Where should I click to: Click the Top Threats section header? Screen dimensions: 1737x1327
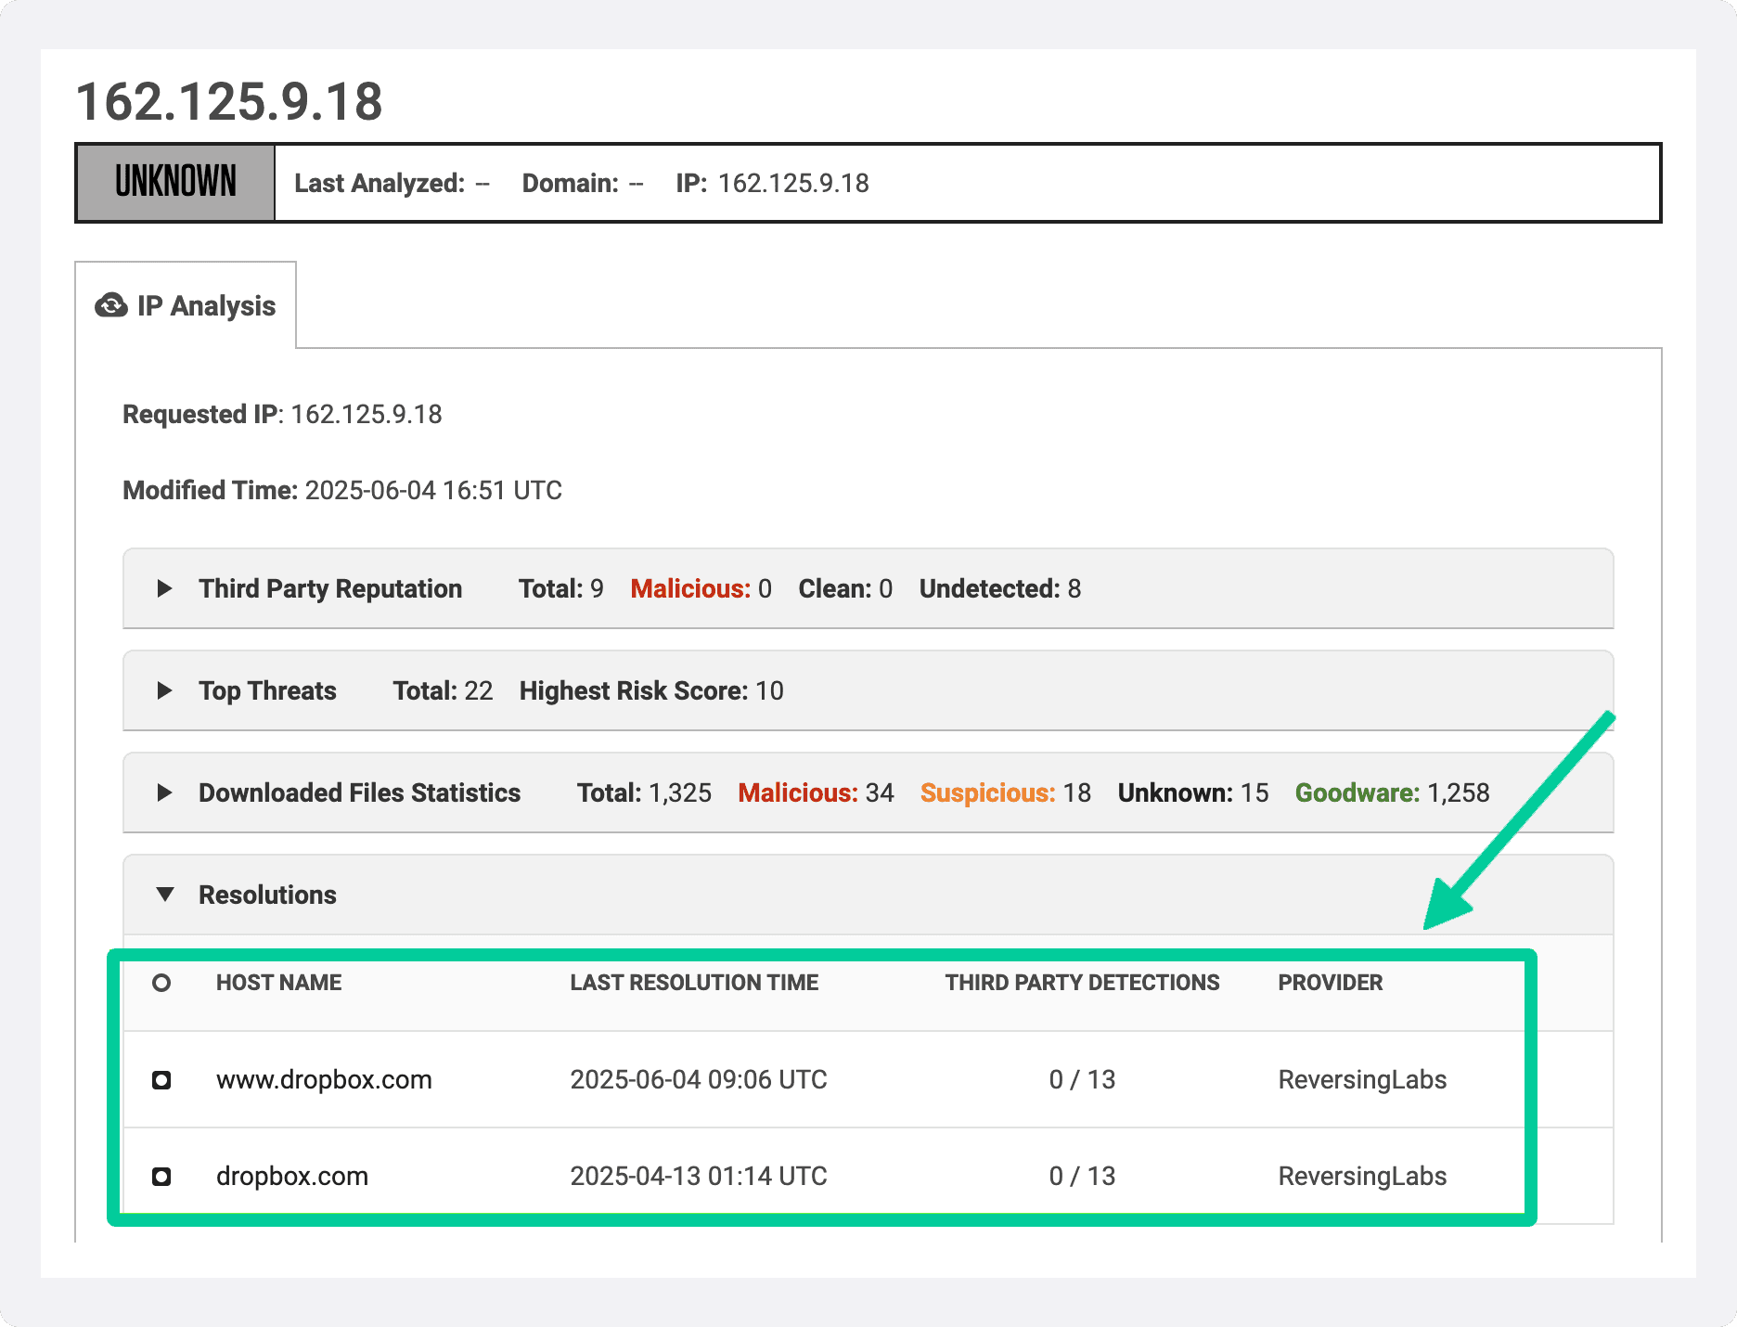266,690
